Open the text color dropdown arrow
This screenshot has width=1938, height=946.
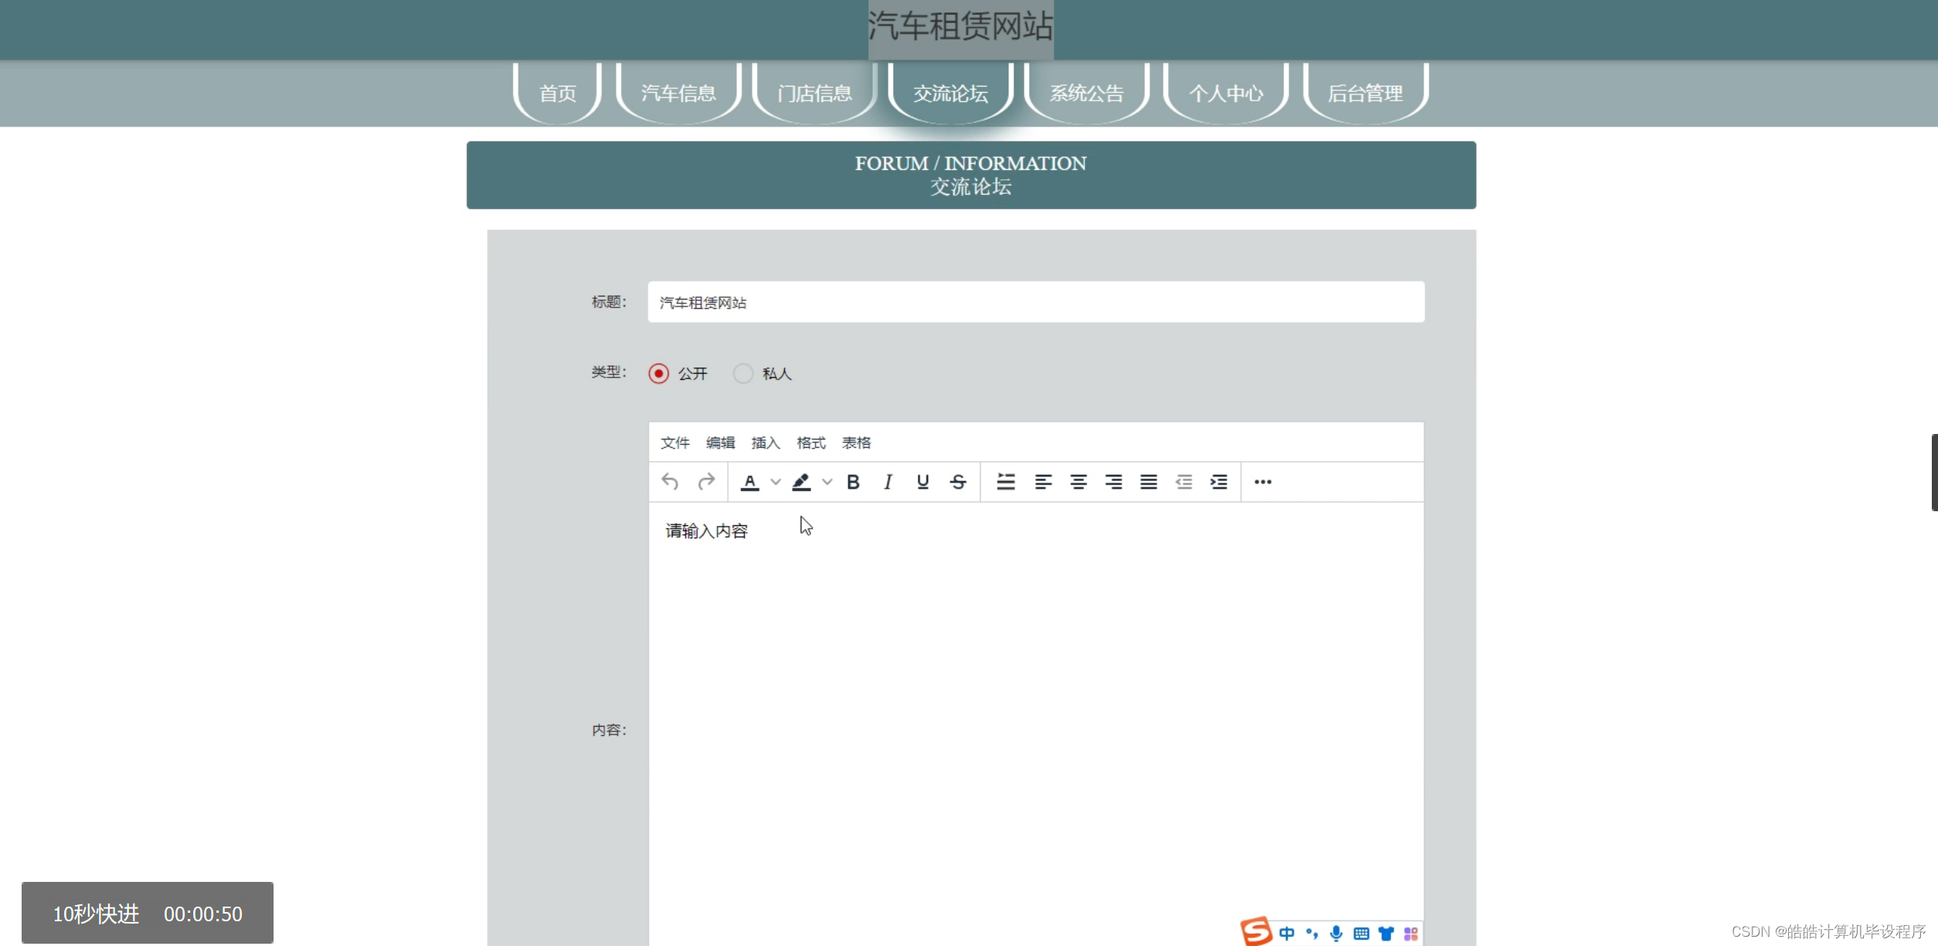click(775, 482)
